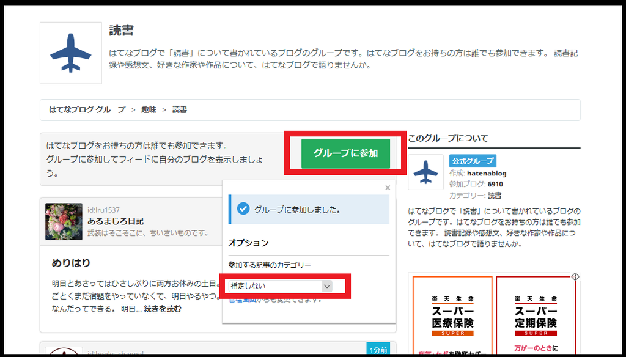The width and height of the screenshot is (626, 357).
Task: Open the 指定しない category dropdown
Action: (280, 286)
